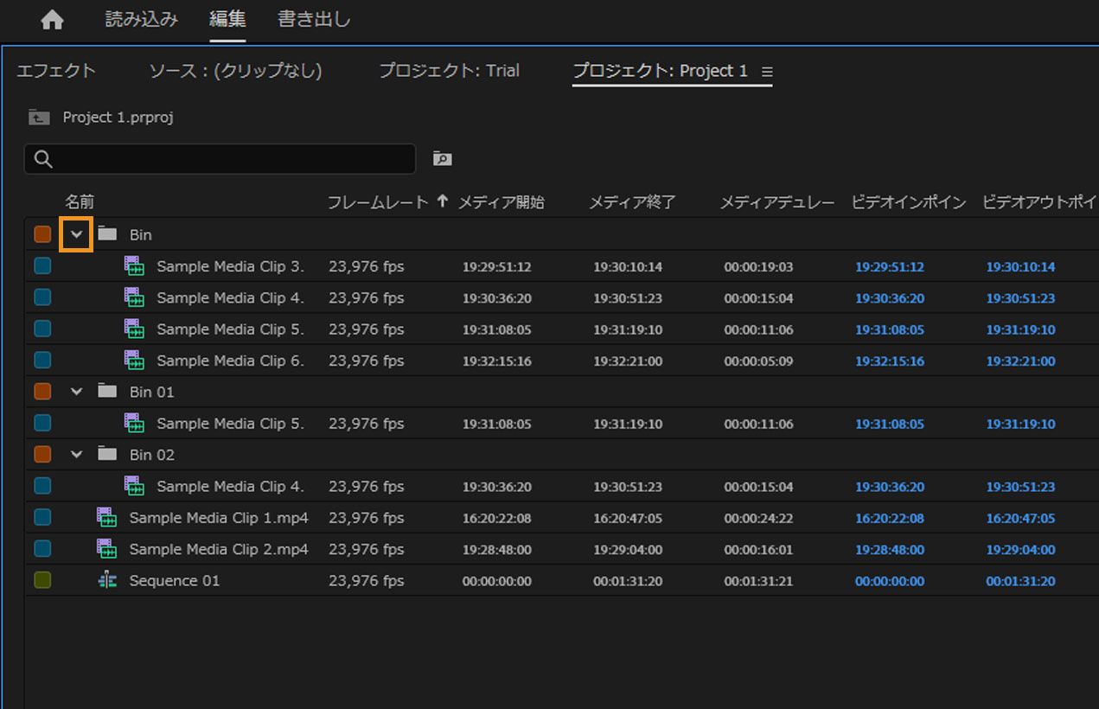Screen dimensions: 1099x709
Task: Click the orange label swatch of Bin 02
Action: click(x=42, y=454)
